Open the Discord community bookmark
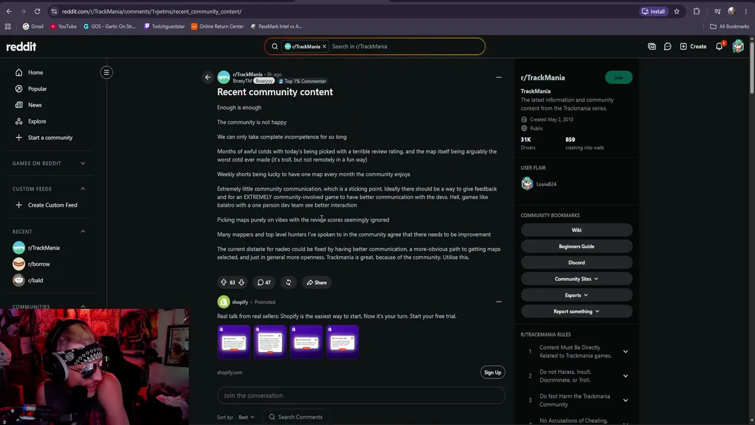The image size is (755, 425). [576, 263]
